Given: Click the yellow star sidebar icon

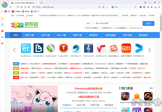Looking at the screenshot, I should click(2, 18).
